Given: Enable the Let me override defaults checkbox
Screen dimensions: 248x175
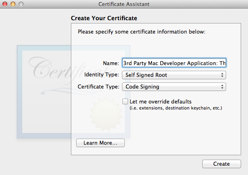Looking at the screenshot, I should (125, 101).
